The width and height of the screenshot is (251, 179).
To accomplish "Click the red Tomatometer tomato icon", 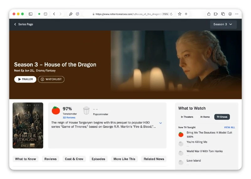I will (56, 110).
